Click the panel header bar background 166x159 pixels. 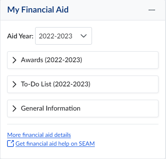[109, 10]
